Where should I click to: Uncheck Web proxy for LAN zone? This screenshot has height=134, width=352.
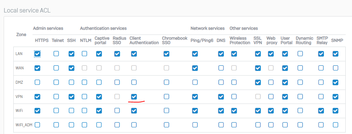[271, 54]
